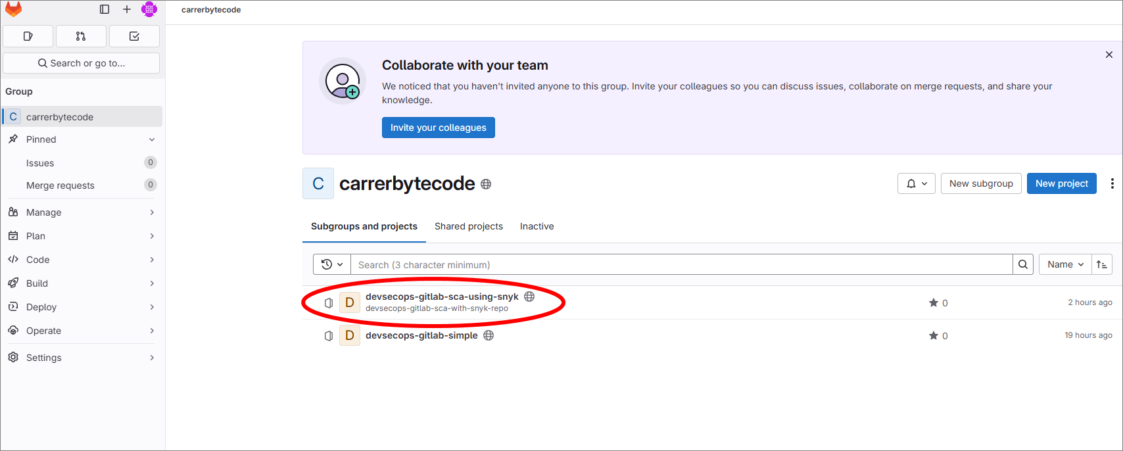Click project icon beside devsecops-gitlab-simple
The width and height of the screenshot is (1123, 451).
coord(329,336)
